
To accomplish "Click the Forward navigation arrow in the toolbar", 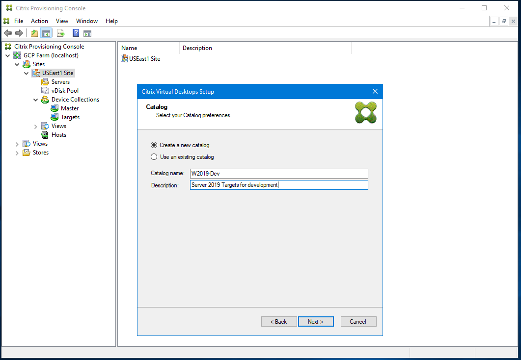I will pos(19,33).
